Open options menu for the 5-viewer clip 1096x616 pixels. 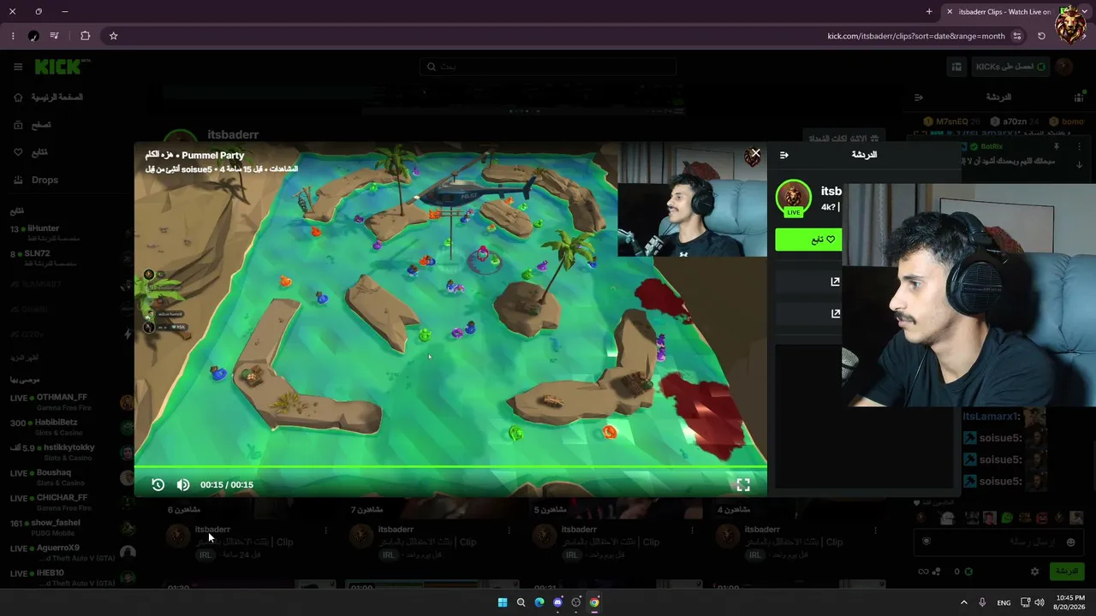pyautogui.click(x=692, y=530)
